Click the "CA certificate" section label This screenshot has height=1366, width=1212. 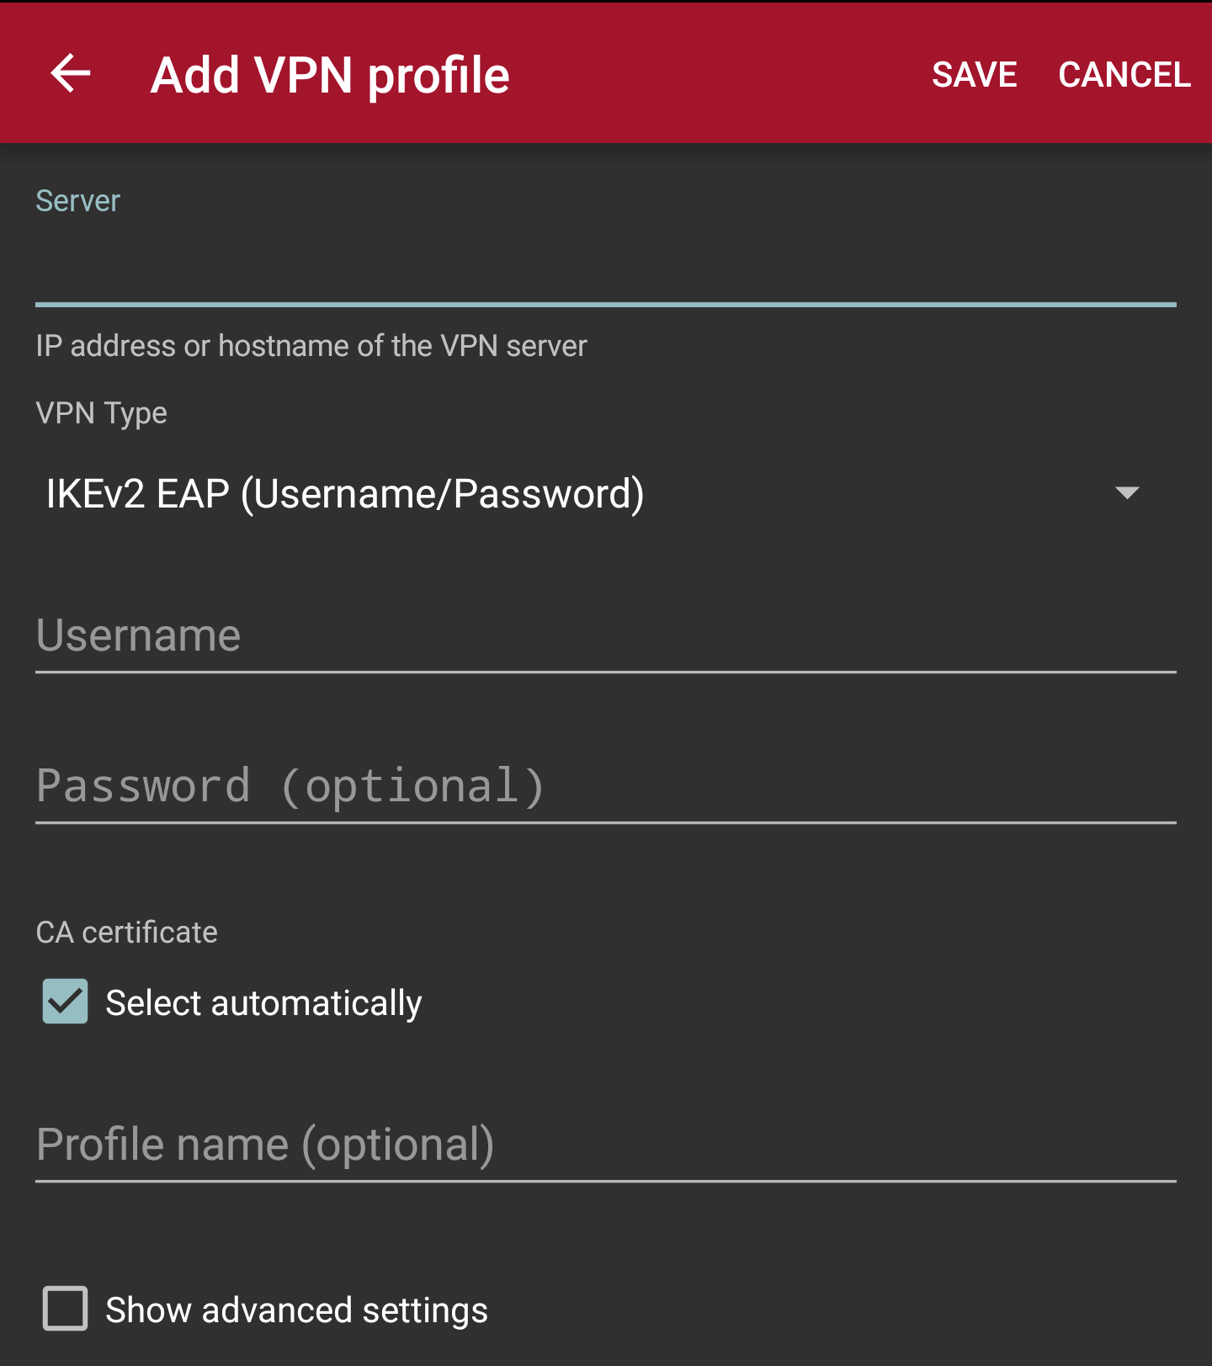(127, 933)
